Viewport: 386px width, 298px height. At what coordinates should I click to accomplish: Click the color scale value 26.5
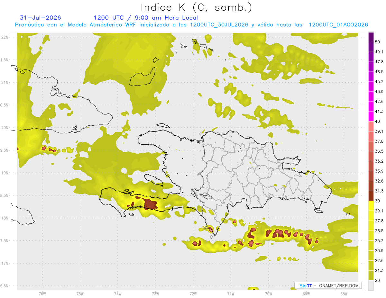pyautogui.click(x=379, y=230)
